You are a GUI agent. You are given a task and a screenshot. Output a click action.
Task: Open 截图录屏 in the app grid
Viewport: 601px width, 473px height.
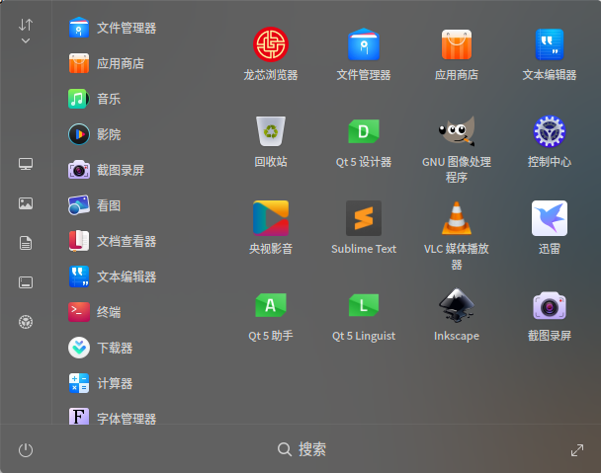point(550,315)
